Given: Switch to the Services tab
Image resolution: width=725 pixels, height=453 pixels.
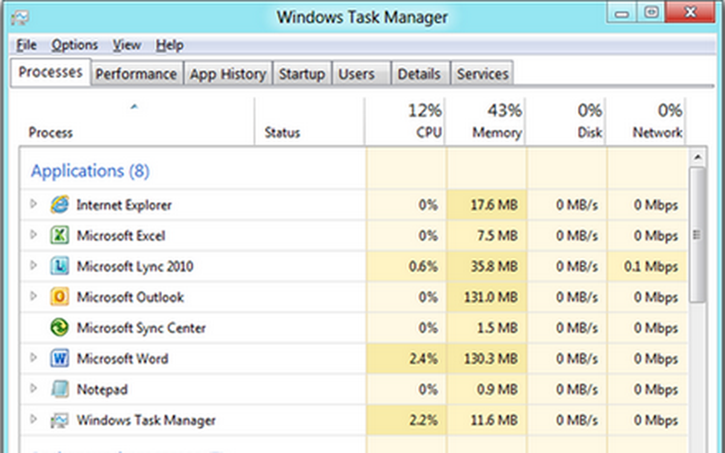Looking at the screenshot, I should [x=482, y=74].
